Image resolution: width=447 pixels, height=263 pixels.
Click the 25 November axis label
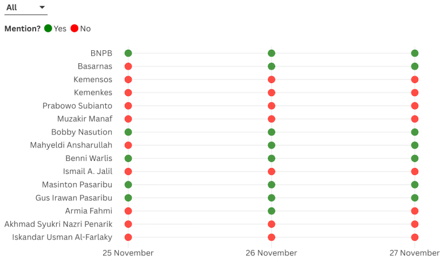point(128,253)
